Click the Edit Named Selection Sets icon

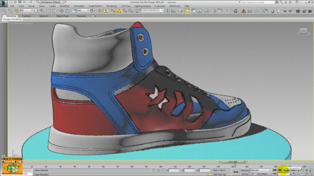click(x=138, y=11)
